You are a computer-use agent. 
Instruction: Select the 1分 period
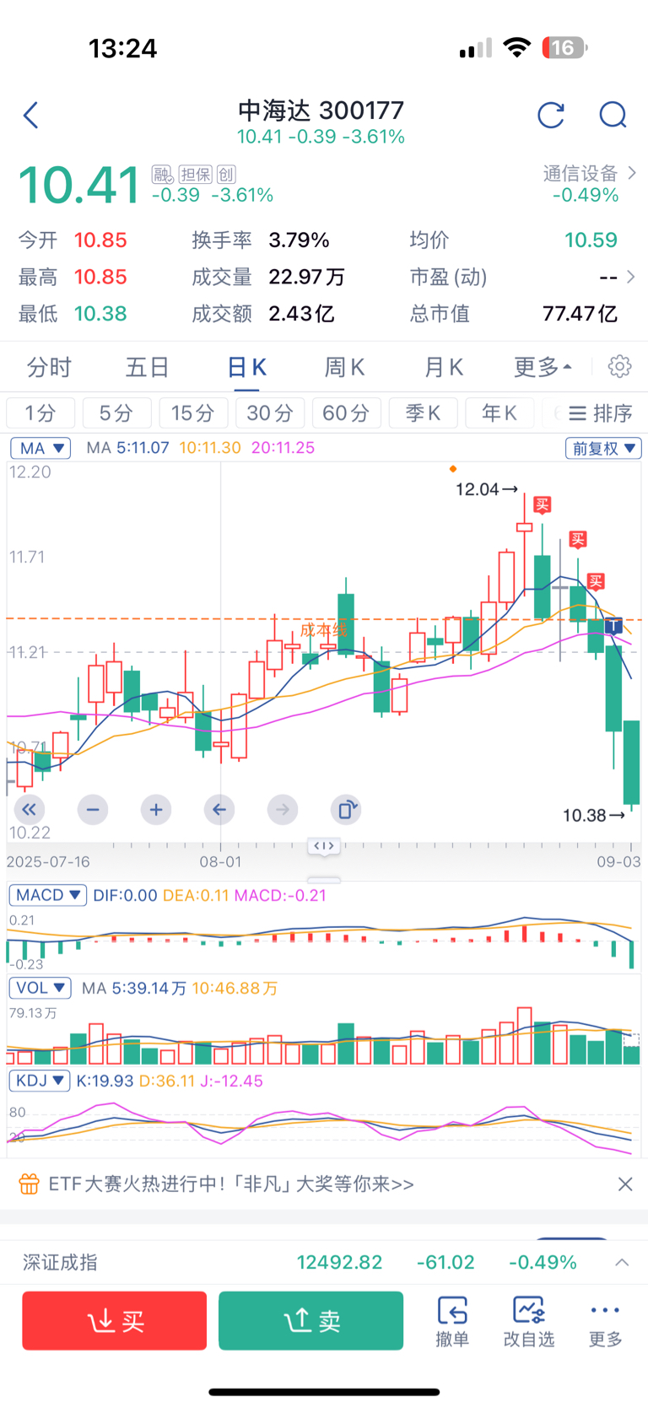pos(40,413)
